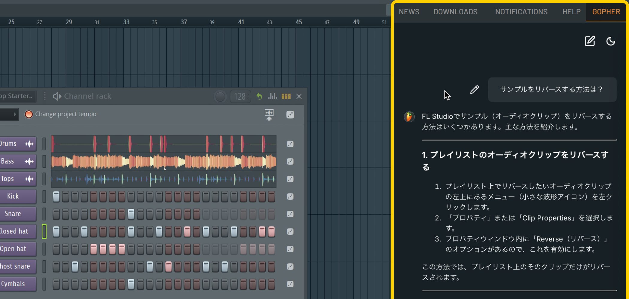Start a new Gopher chat

590,41
